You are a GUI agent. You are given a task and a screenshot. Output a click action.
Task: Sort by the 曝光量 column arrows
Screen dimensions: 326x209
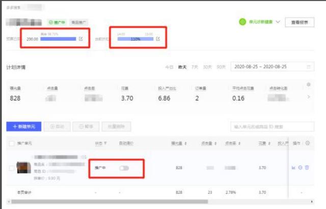click(185, 143)
